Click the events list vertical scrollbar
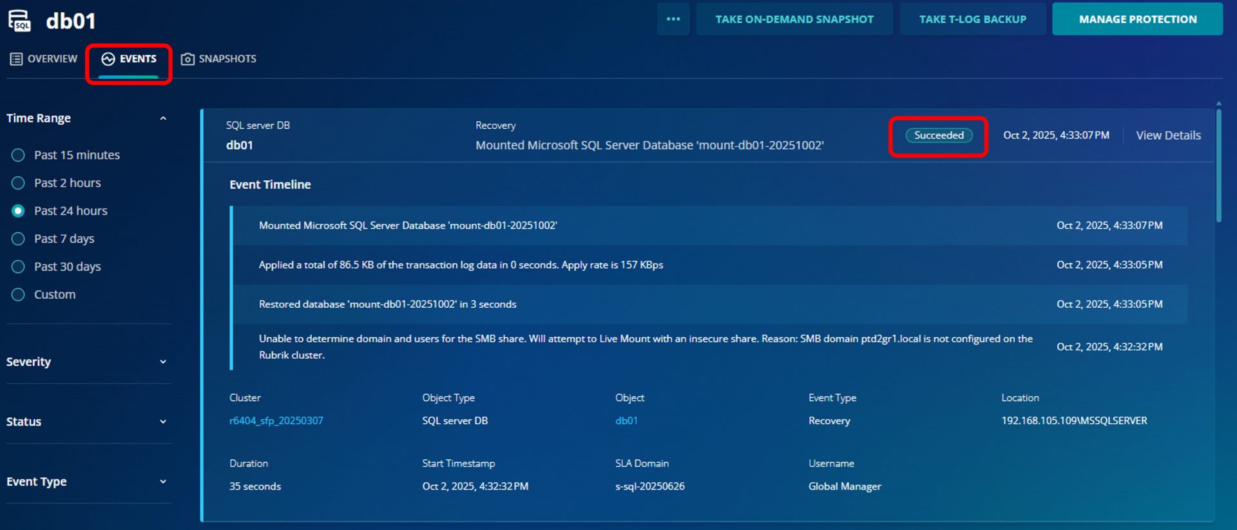Screen dimensions: 1237x530 [x=1218, y=167]
